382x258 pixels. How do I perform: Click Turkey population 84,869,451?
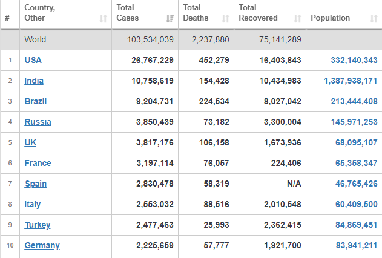[357, 225]
